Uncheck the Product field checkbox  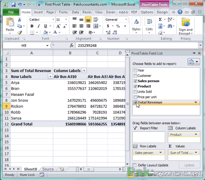(135, 86)
